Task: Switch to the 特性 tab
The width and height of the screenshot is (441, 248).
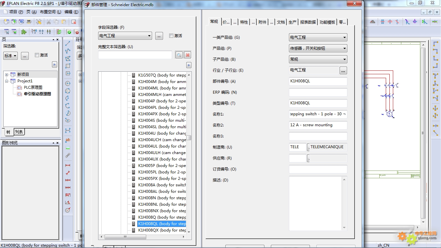Action: click(x=244, y=22)
